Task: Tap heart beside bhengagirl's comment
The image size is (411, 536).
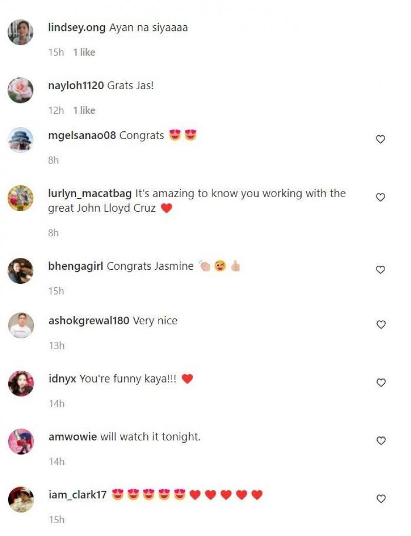Action: (x=380, y=270)
